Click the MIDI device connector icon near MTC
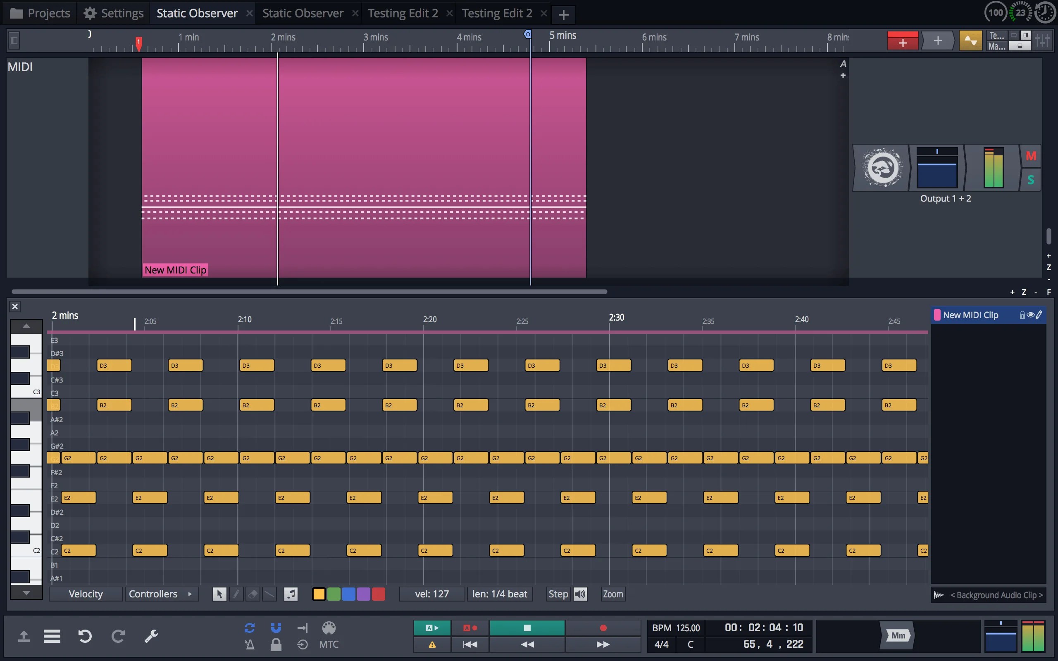Screen dimensions: 1058x661 tap(329, 628)
